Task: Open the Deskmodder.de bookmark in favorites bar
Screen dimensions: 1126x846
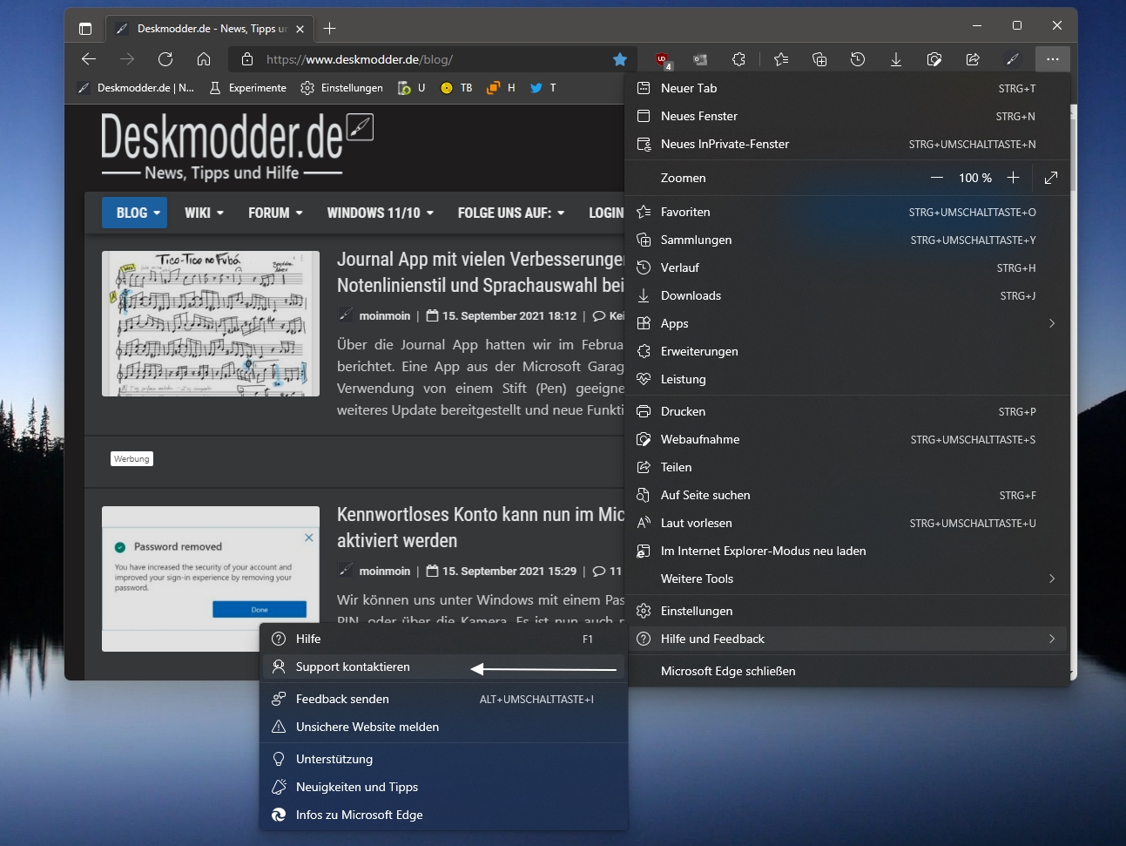Action: click(x=136, y=88)
